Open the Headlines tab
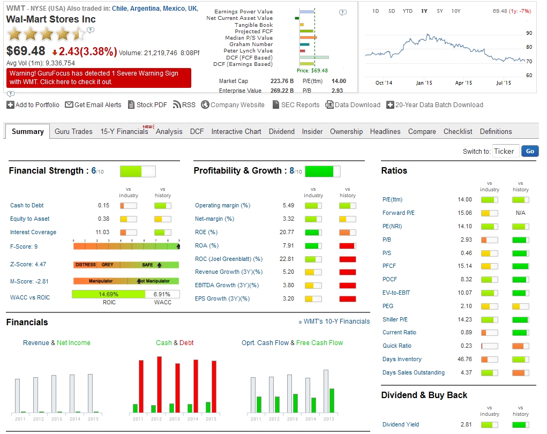This screenshot has height=434, width=547. [x=385, y=131]
